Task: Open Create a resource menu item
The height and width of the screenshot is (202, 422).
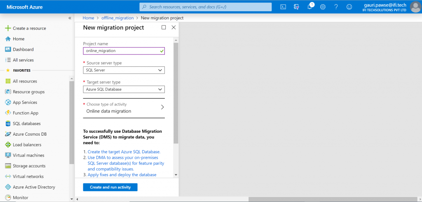Action: 29,28
